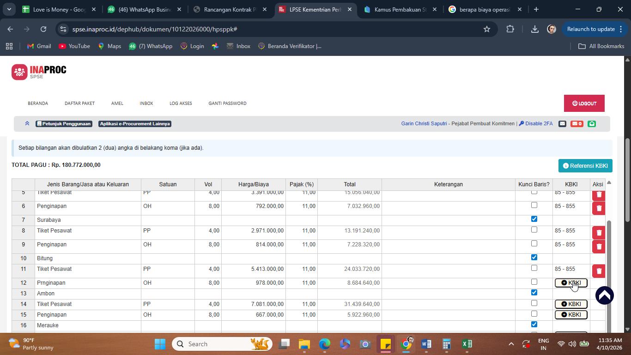
Task: Toggle Kunci Baris checkbox for Bitung row
Action: (x=534, y=257)
